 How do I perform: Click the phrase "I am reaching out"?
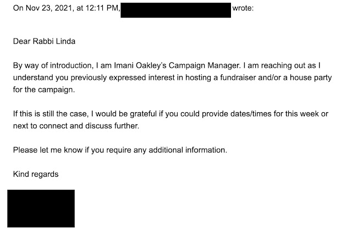[x=274, y=66]
